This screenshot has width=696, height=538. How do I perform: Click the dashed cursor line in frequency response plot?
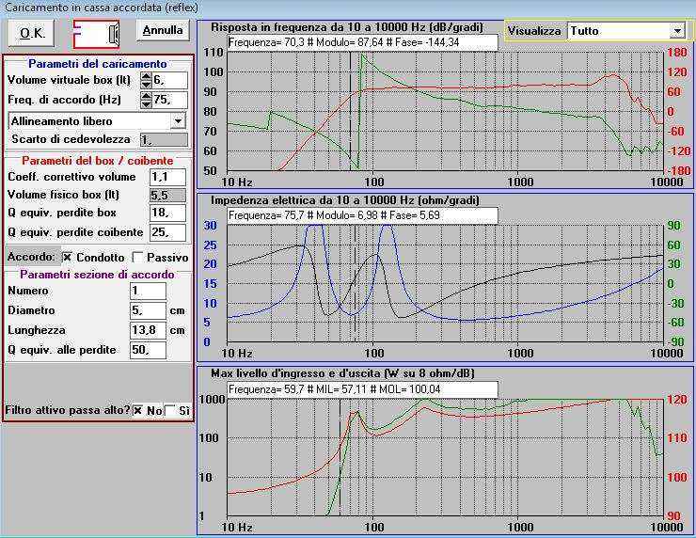tap(350, 111)
